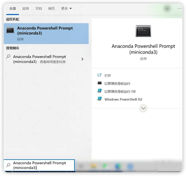Click 打开 to launch the app
Screen dimensions: 186x176
pyautogui.click(x=108, y=76)
